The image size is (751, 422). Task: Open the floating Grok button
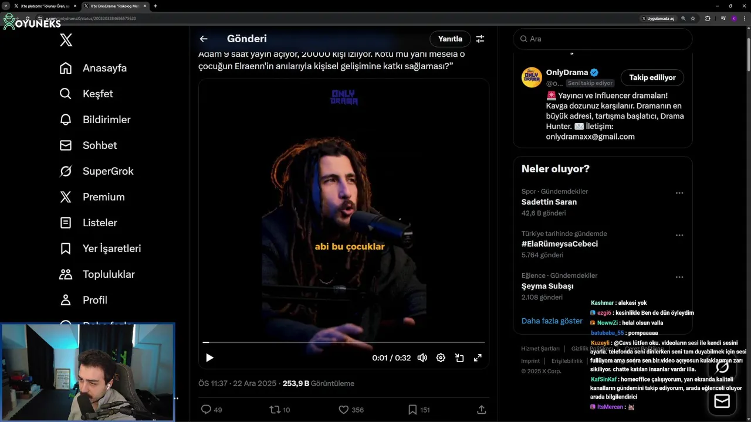722,367
